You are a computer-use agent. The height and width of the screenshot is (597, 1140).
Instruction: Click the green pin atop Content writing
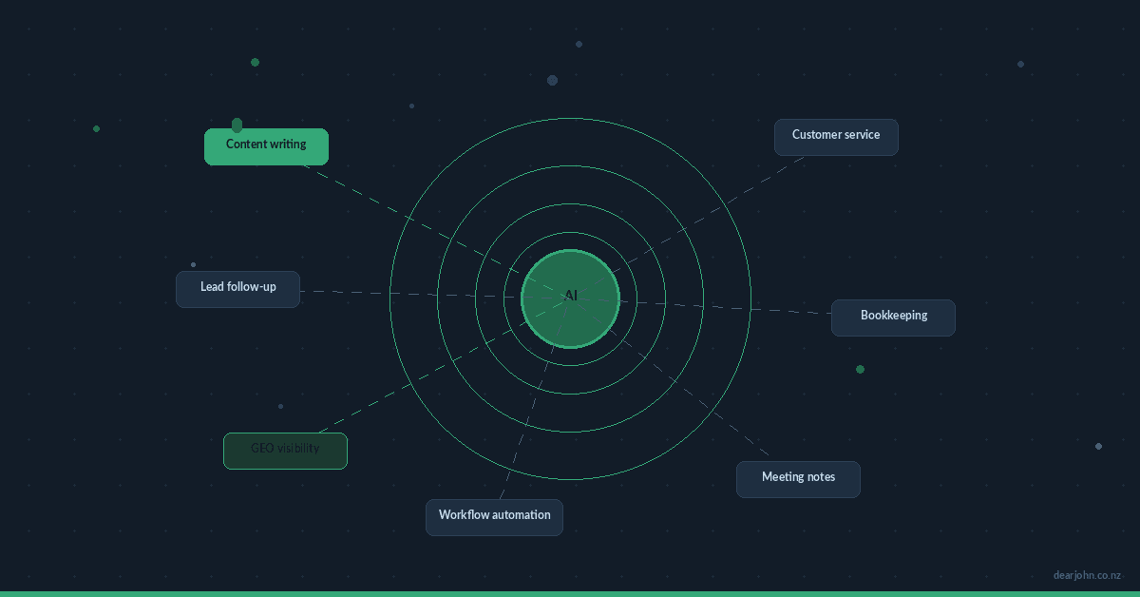237,125
